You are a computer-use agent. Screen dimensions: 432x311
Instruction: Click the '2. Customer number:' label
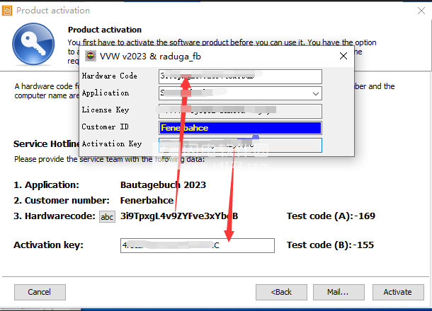[62, 201]
